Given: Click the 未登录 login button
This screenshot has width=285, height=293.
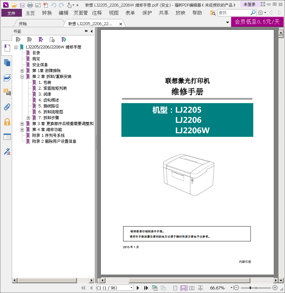Looking at the screenshot, I should (x=250, y=4).
